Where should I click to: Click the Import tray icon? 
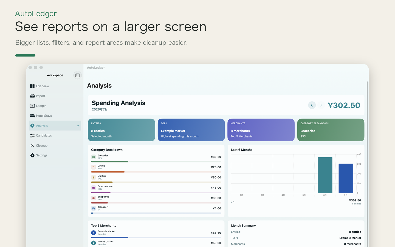click(x=32, y=96)
